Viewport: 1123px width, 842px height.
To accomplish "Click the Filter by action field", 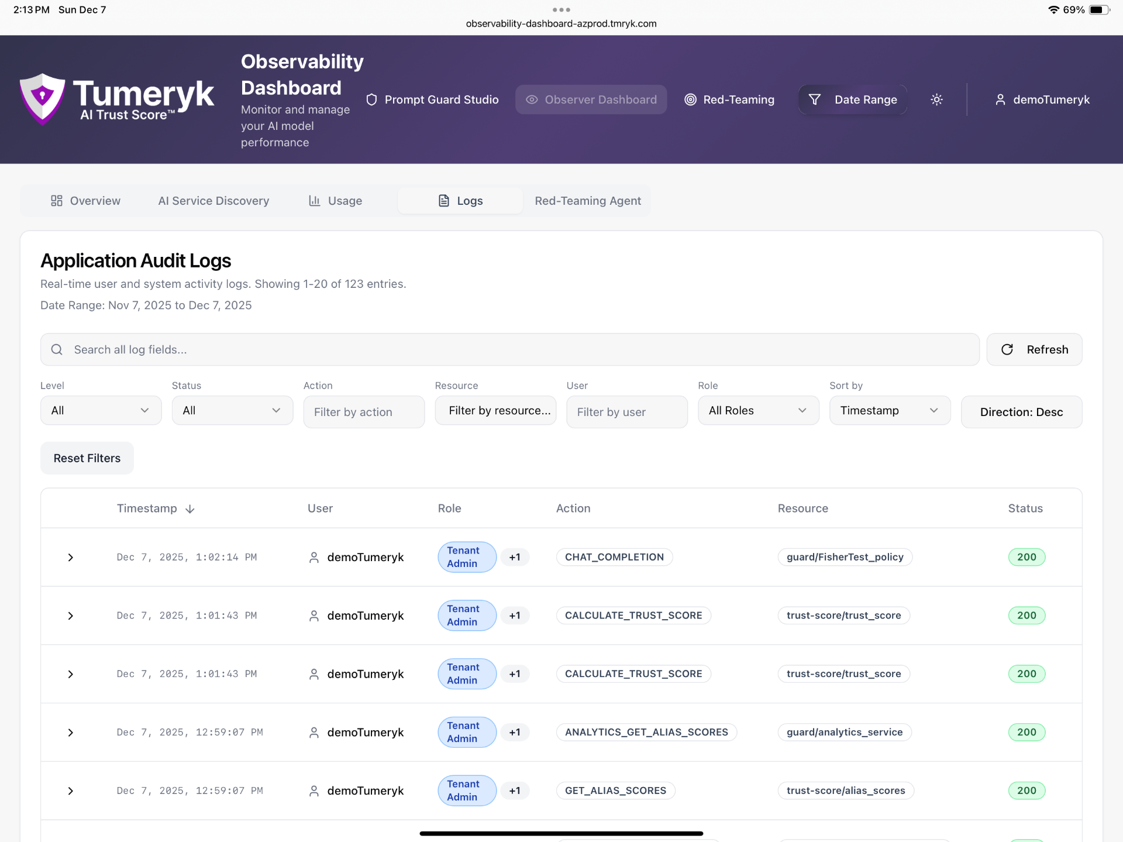I will tap(364, 412).
